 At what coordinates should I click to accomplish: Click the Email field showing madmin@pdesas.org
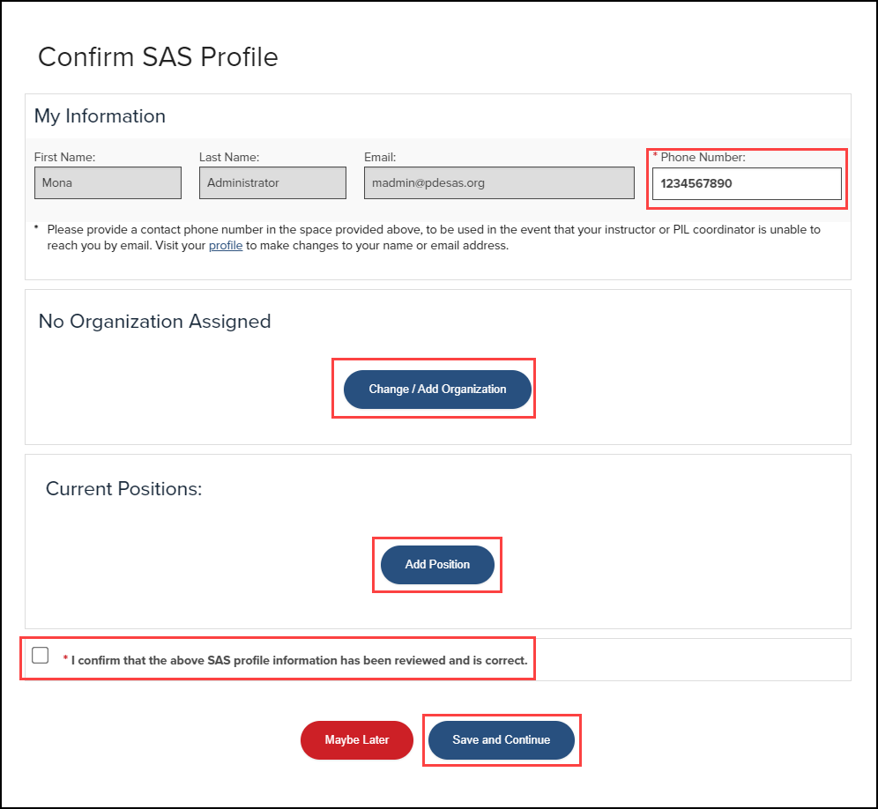click(x=498, y=182)
